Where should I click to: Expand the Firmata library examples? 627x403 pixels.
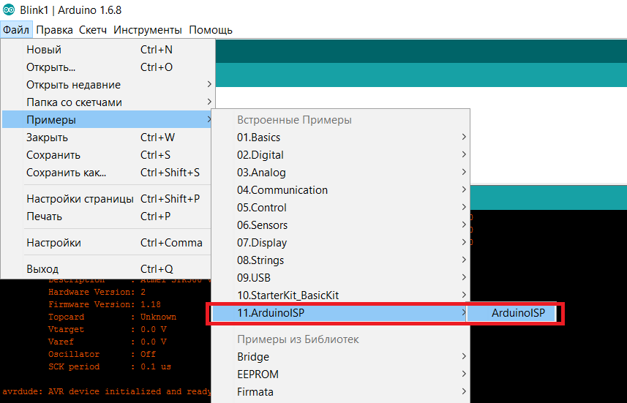pyautogui.click(x=340, y=392)
